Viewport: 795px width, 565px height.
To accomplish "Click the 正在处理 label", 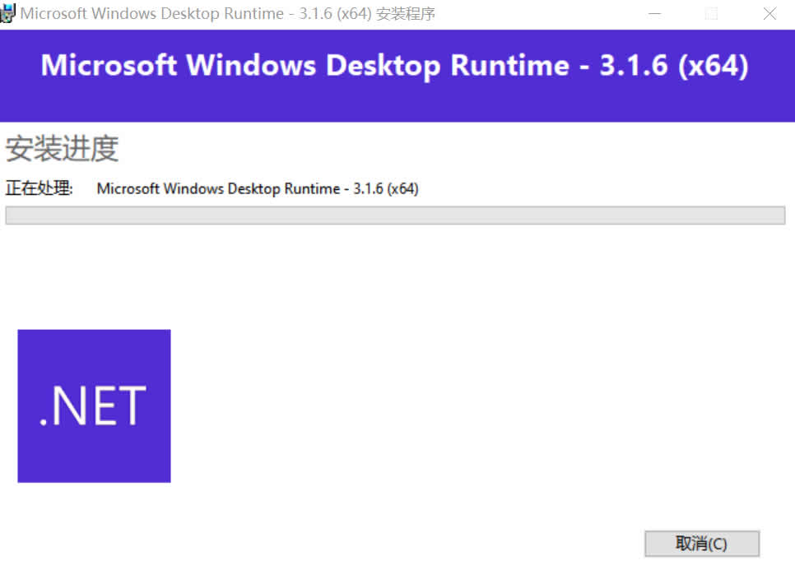I will (x=39, y=188).
